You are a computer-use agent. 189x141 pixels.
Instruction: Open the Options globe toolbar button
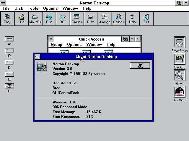118,19
